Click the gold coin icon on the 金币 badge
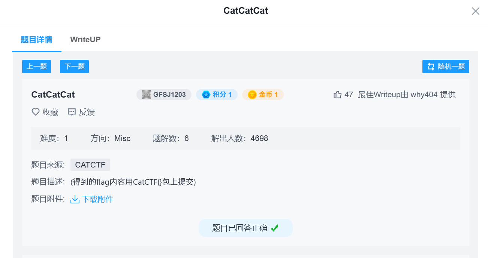 [252, 95]
